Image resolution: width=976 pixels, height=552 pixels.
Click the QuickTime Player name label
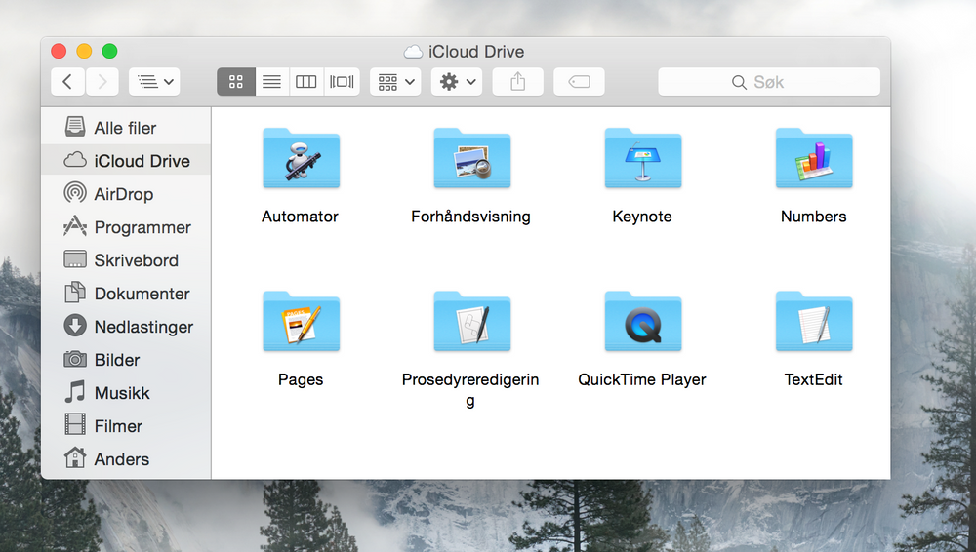(x=642, y=379)
